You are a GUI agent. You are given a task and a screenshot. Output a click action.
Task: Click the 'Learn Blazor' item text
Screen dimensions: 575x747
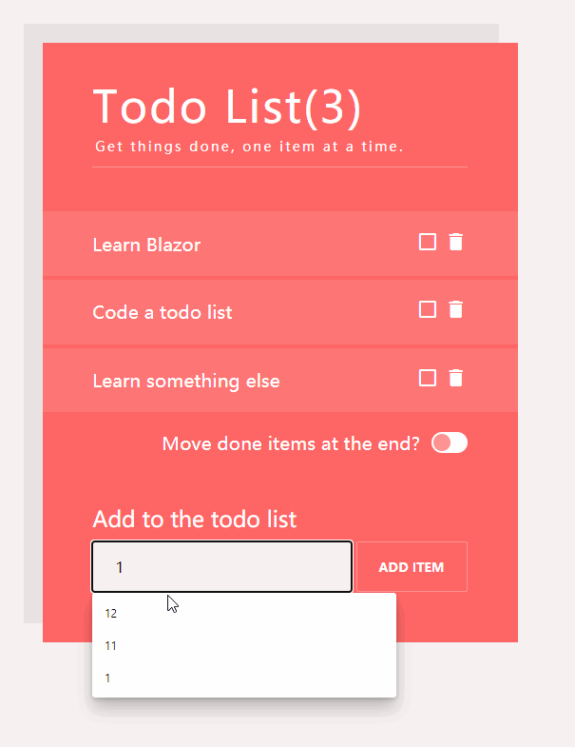pos(146,245)
